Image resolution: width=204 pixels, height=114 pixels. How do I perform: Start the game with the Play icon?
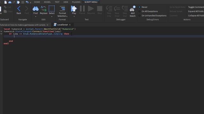click(x=74, y=9)
